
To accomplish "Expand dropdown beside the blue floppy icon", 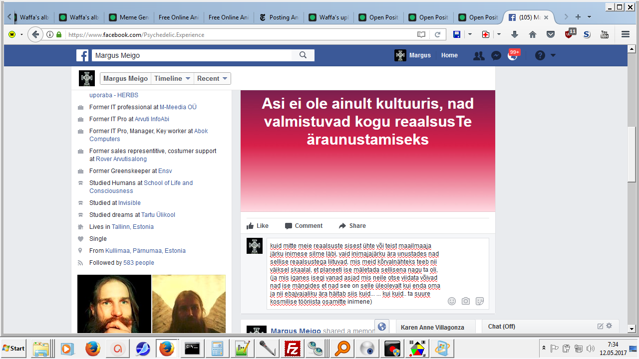I will coord(470,34).
